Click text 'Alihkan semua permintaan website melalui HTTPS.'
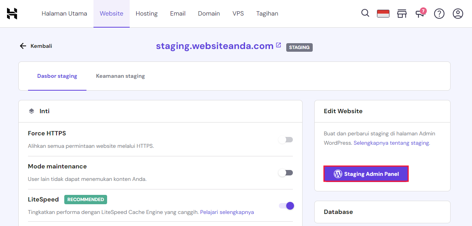Viewport: 472px width, 226px height. 91,146
